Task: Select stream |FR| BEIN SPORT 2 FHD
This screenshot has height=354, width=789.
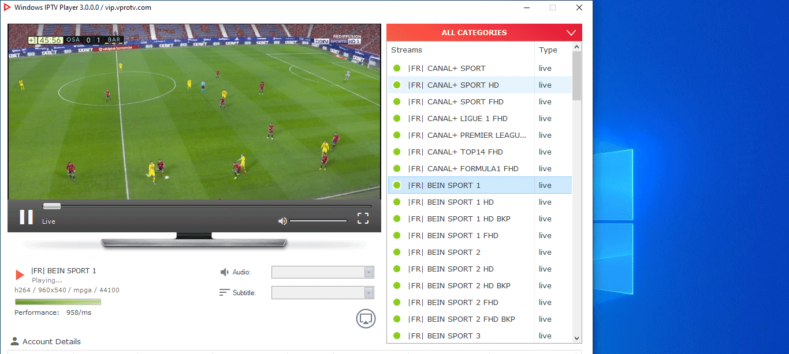Action: (479, 302)
